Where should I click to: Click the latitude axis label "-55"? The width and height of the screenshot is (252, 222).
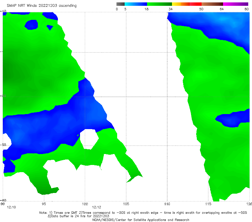3,145
